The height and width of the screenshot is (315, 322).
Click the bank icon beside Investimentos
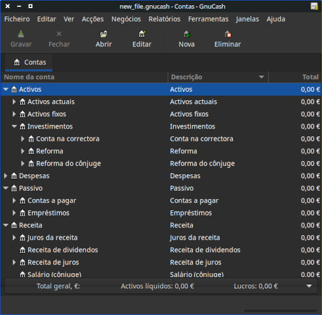22,127
